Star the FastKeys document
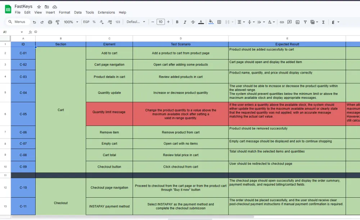 [x=39, y=7]
